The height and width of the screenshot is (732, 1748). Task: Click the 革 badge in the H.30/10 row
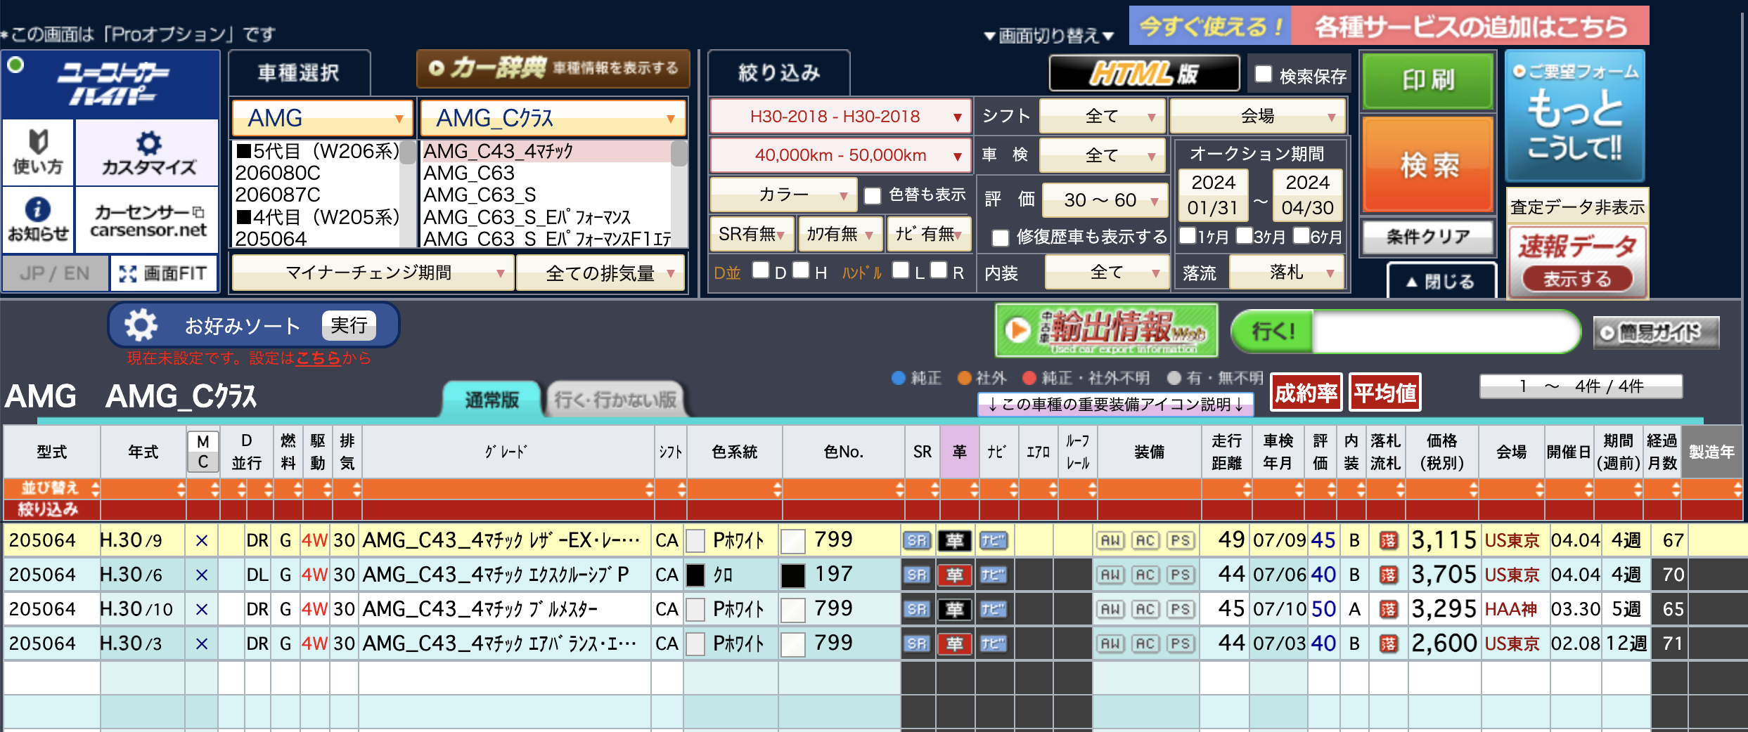point(955,609)
